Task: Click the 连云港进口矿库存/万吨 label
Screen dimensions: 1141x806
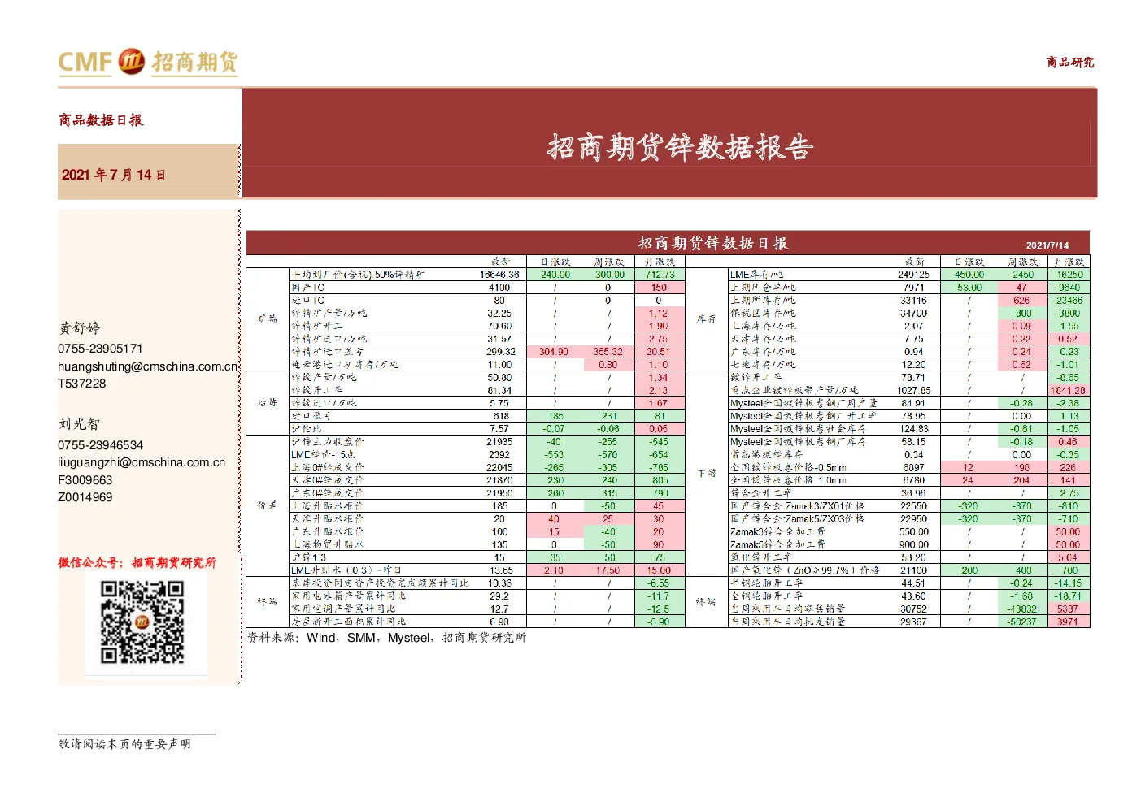Action: click(345, 365)
